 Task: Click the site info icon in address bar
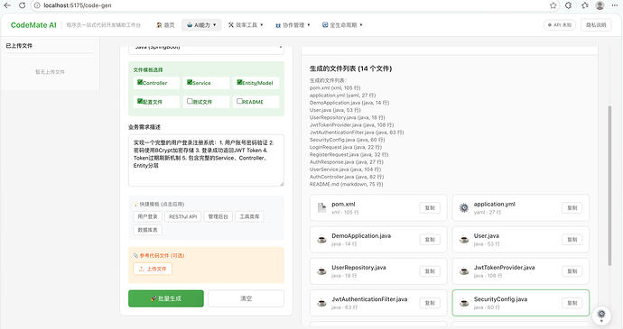(37, 5)
